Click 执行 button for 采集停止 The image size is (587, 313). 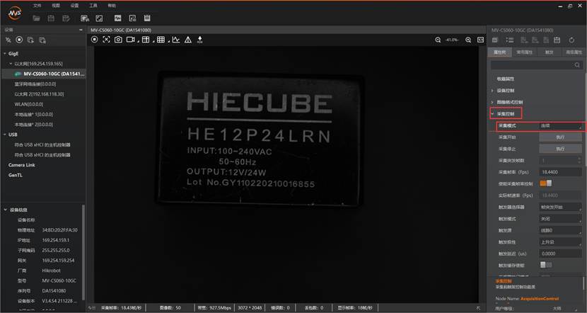(560, 149)
